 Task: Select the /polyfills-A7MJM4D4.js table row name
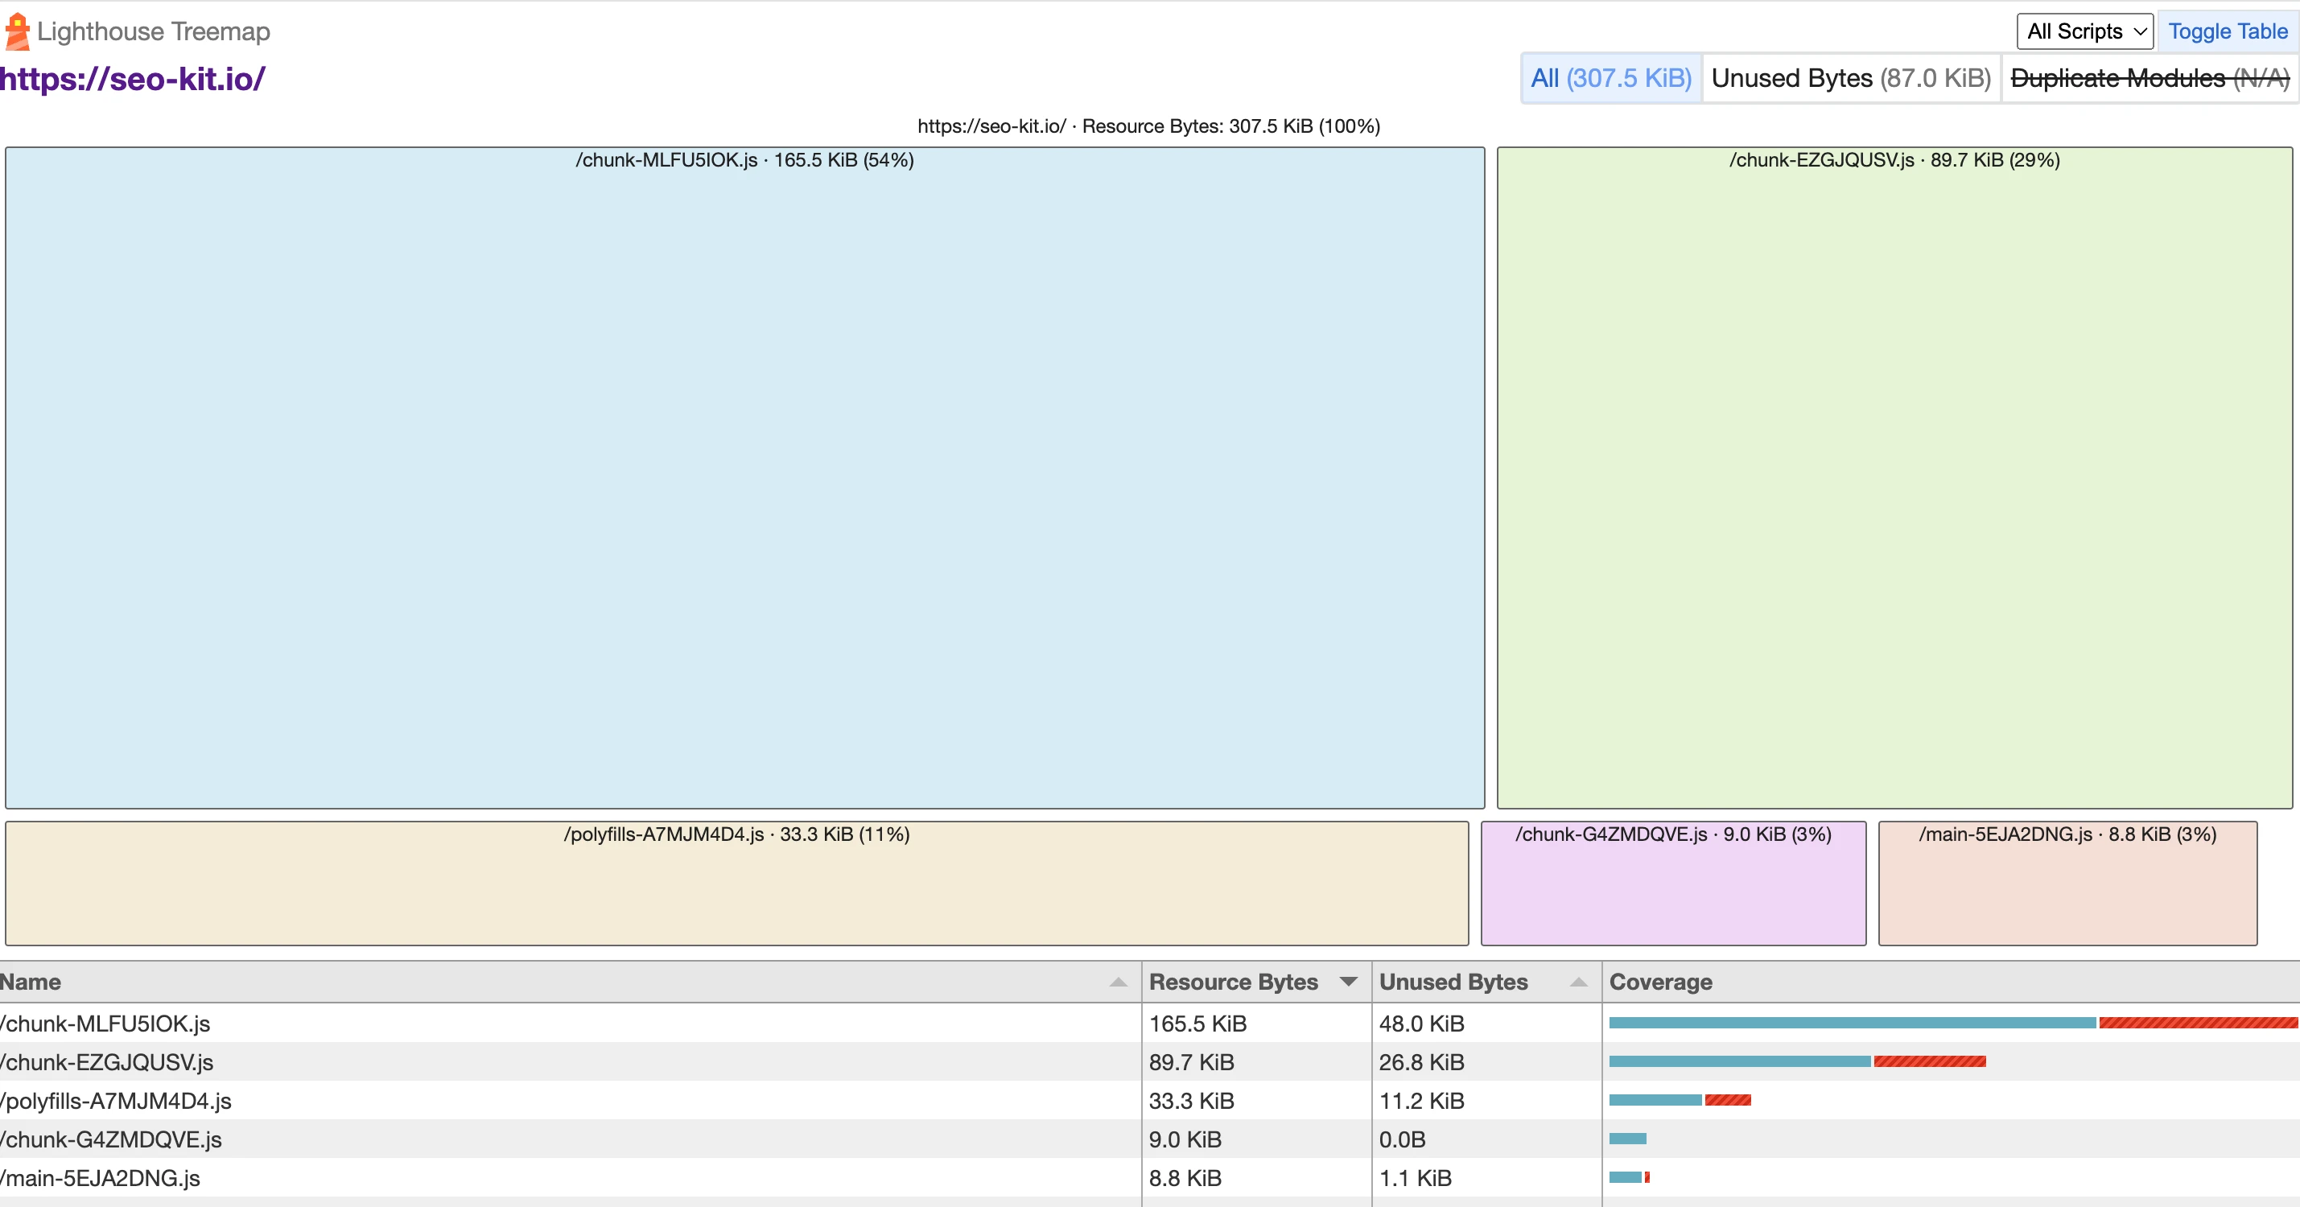pos(116,1101)
